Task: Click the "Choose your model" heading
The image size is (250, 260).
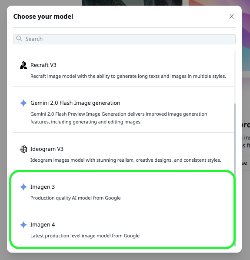Action: click(x=43, y=17)
